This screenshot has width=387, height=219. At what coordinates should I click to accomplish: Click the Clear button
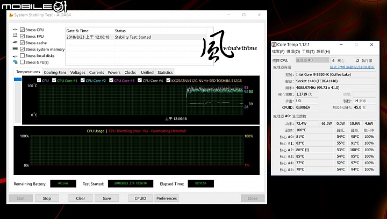[x=81, y=198]
